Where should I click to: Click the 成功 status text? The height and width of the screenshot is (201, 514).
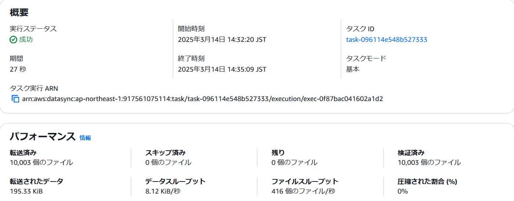tap(26, 40)
